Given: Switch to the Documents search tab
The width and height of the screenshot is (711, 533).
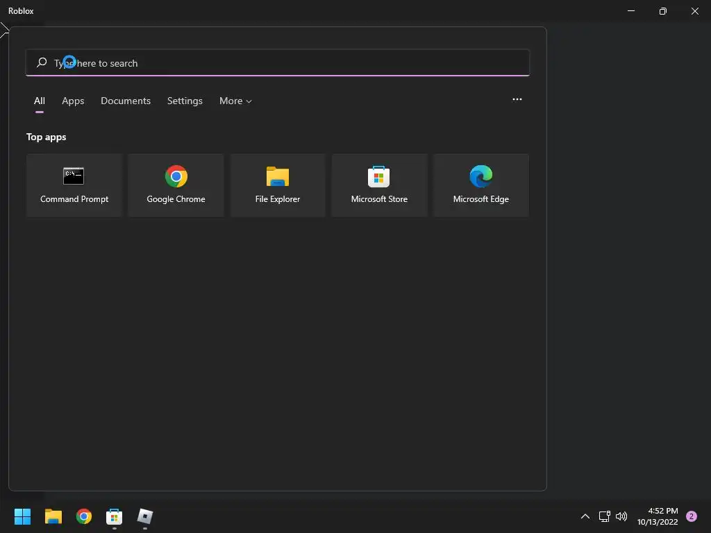Looking at the screenshot, I should (x=126, y=101).
